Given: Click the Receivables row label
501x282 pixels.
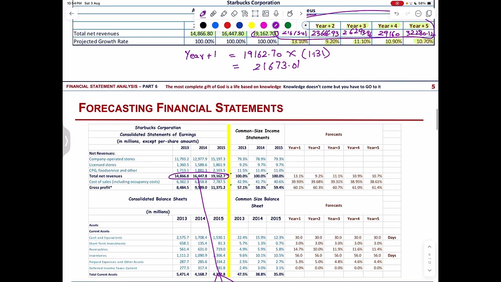Looking at the screenshot, I should tap(98, 249).
